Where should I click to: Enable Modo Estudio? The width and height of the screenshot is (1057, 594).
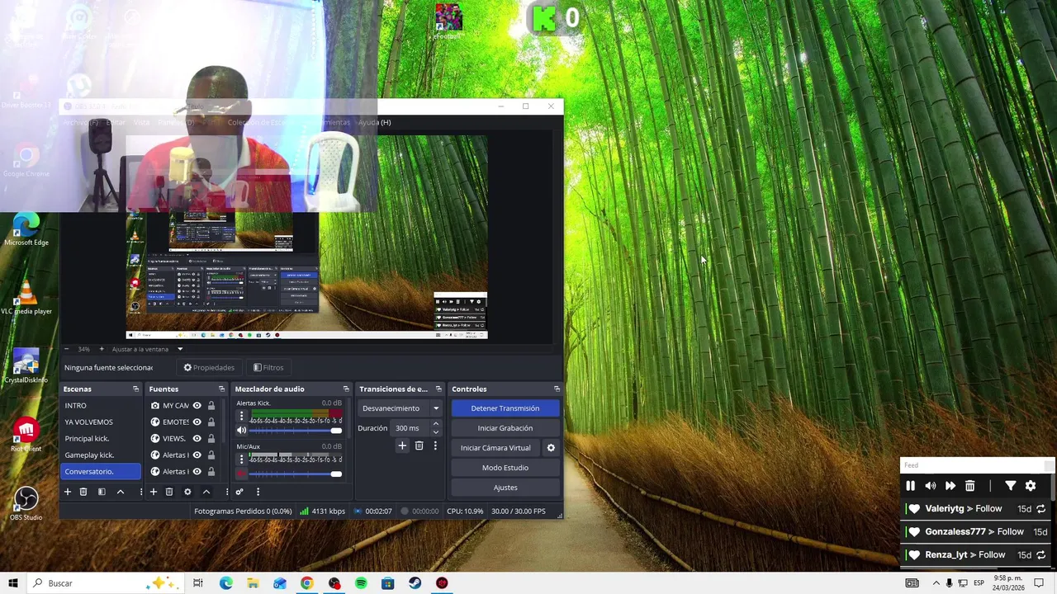pos(505,468)
